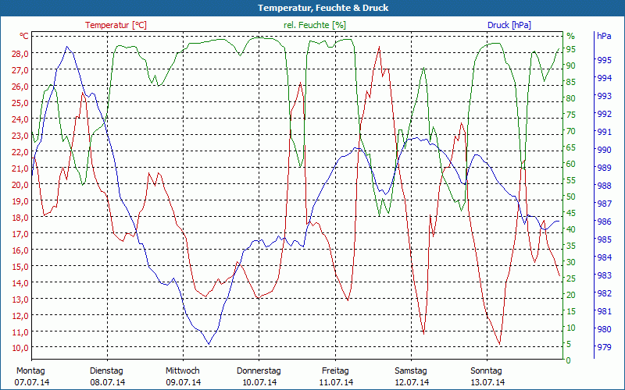Click the '990' pressure axis value
This screenshot has height=390, width=625.
604,150
